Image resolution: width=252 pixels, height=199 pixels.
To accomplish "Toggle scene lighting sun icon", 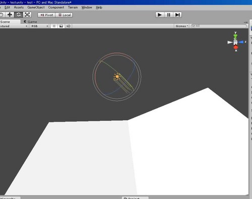I will point(54,26).
